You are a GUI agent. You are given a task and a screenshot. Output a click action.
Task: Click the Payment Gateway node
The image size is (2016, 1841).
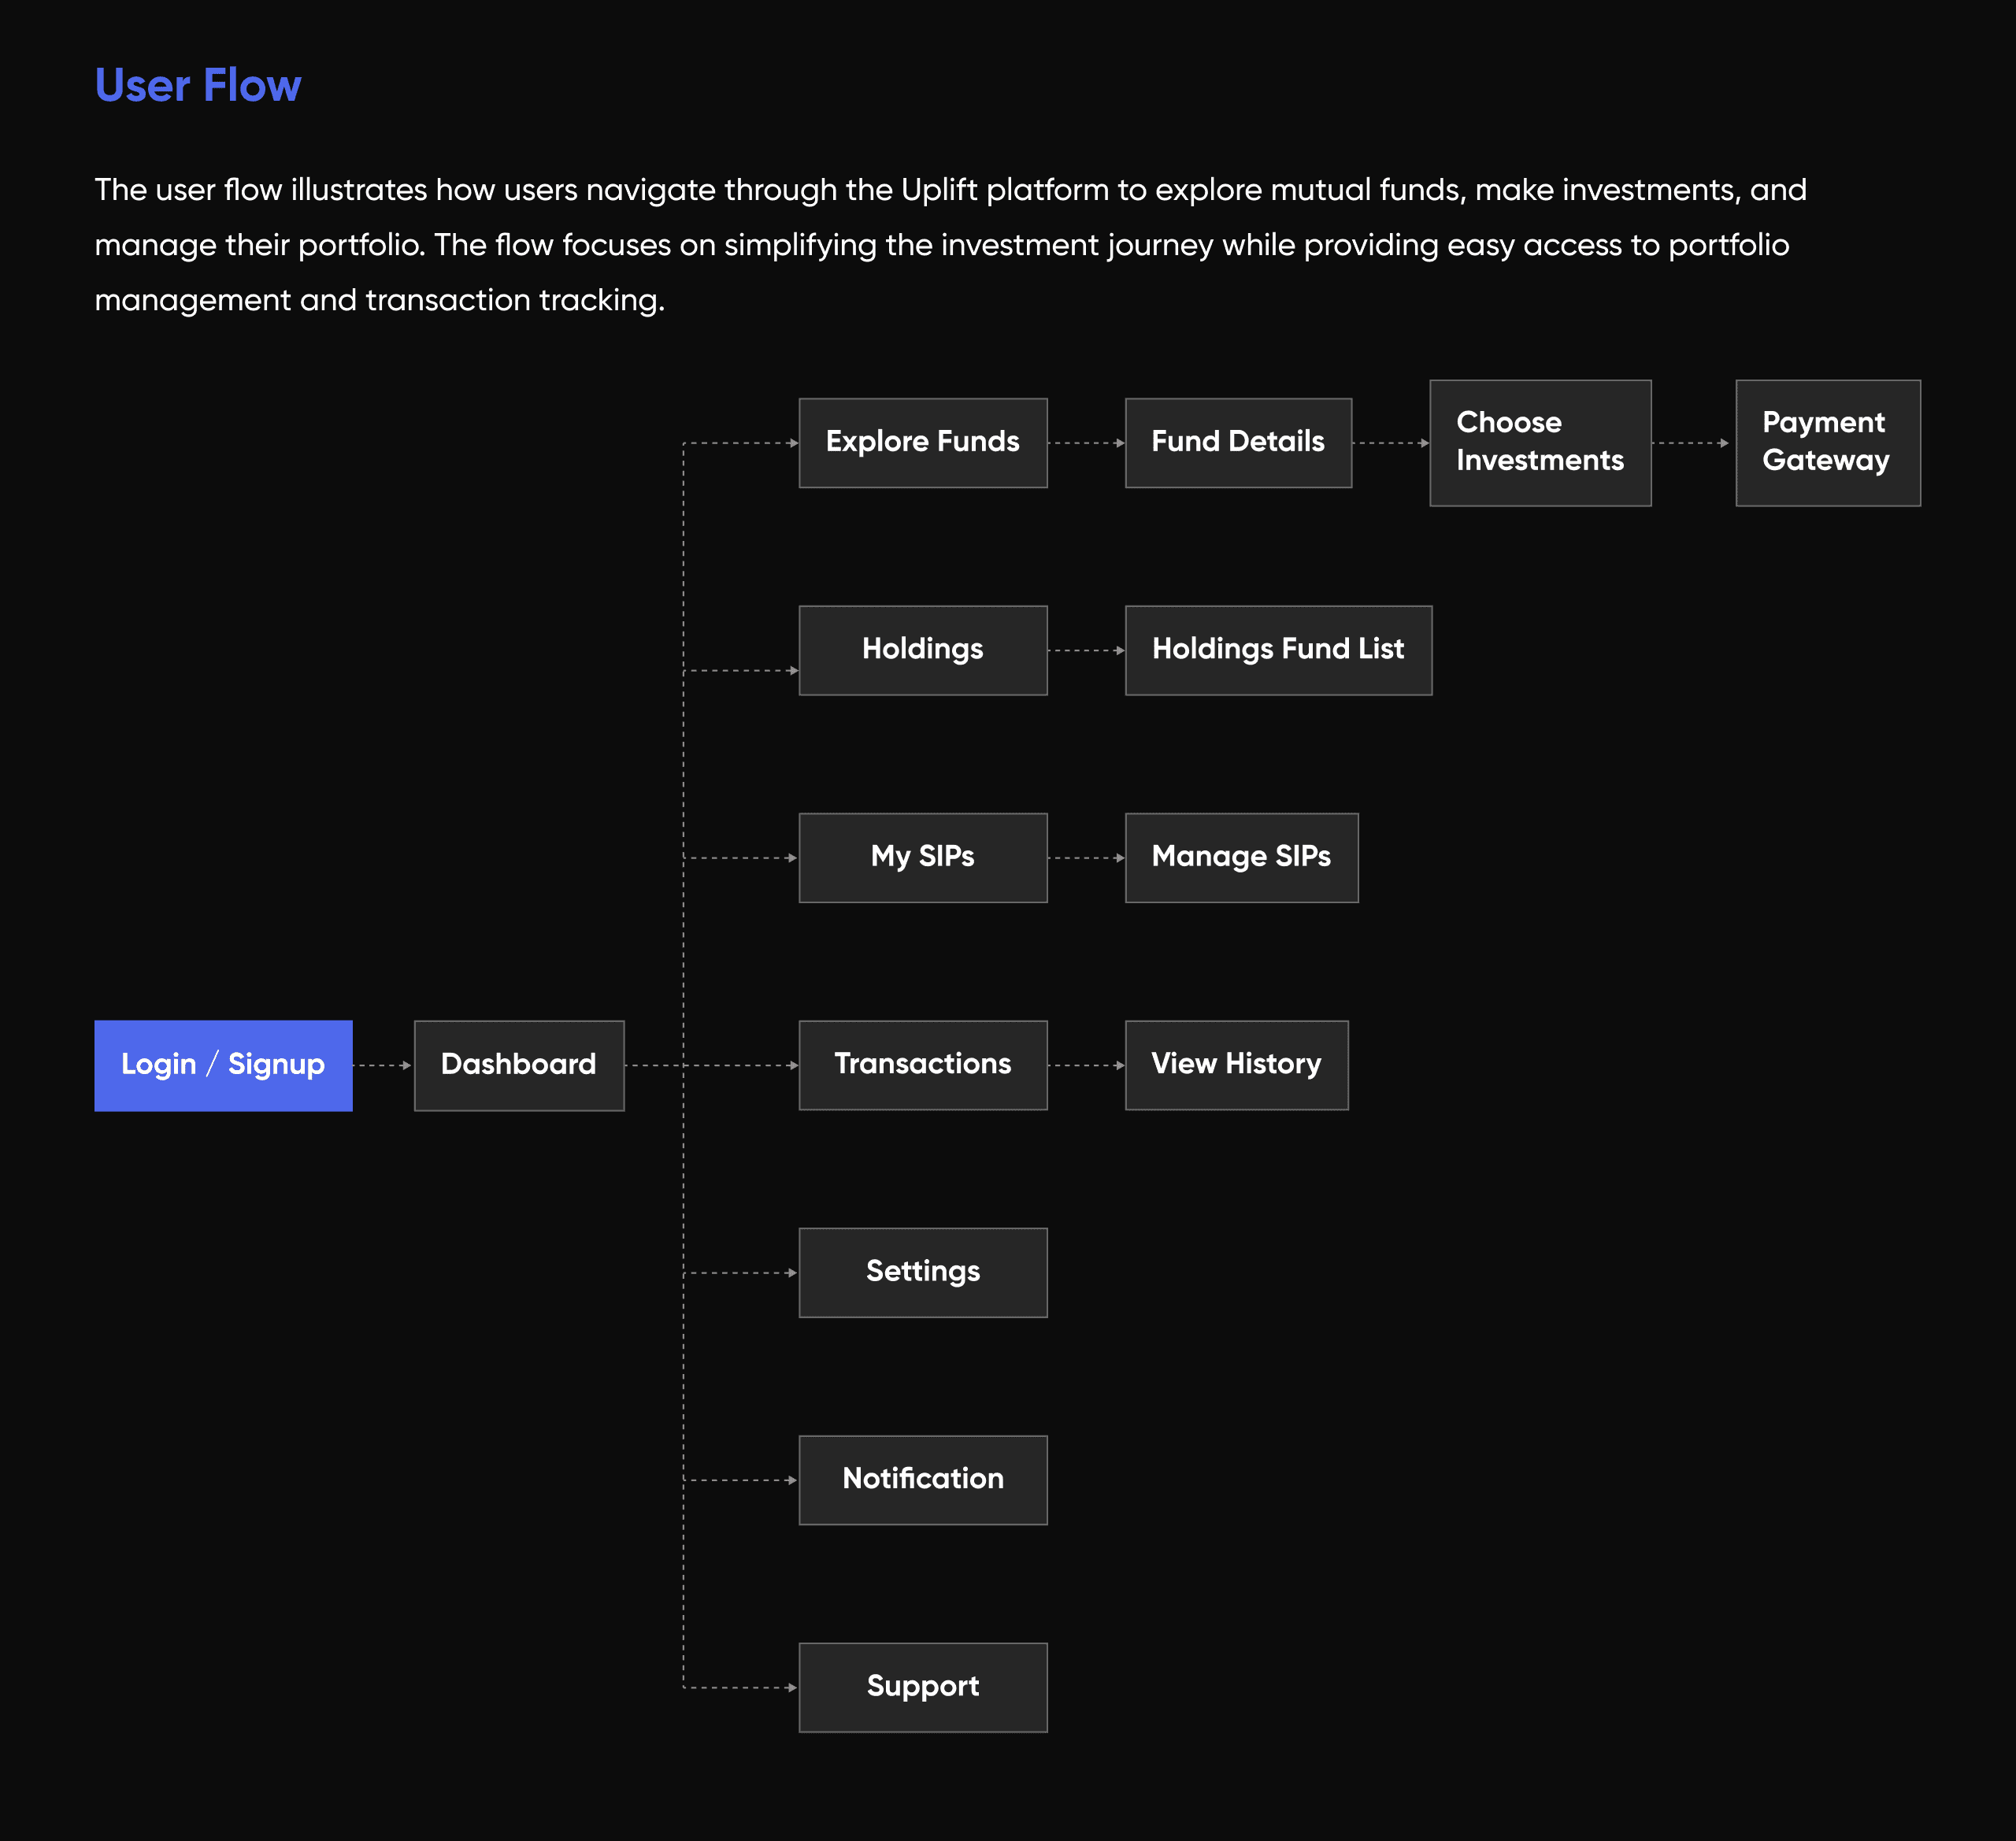pos(1827,443)
